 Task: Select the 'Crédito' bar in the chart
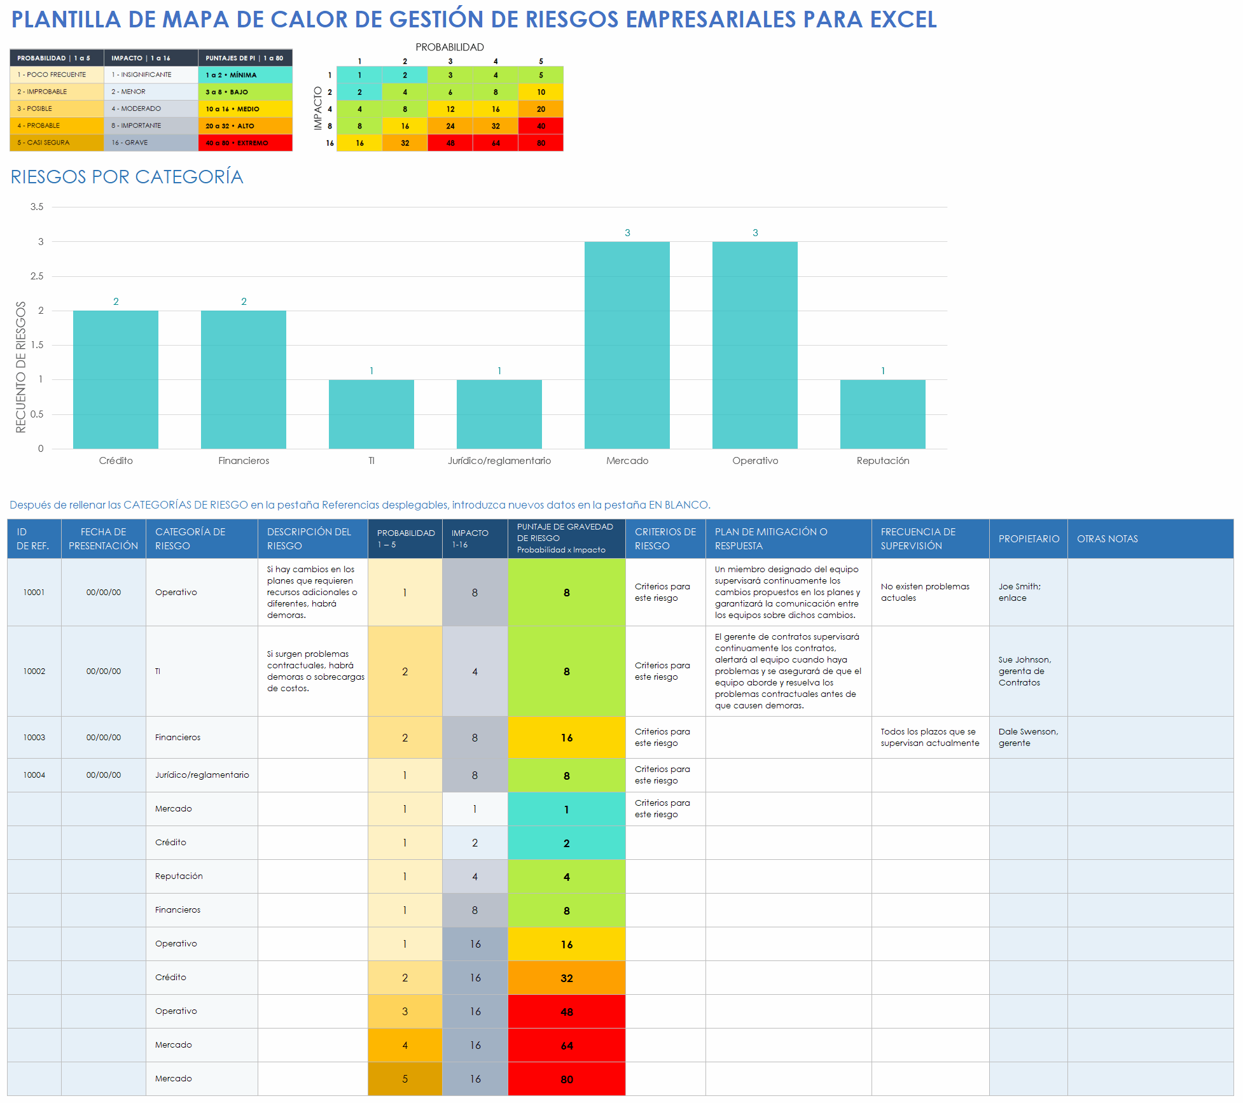(116, 379)
